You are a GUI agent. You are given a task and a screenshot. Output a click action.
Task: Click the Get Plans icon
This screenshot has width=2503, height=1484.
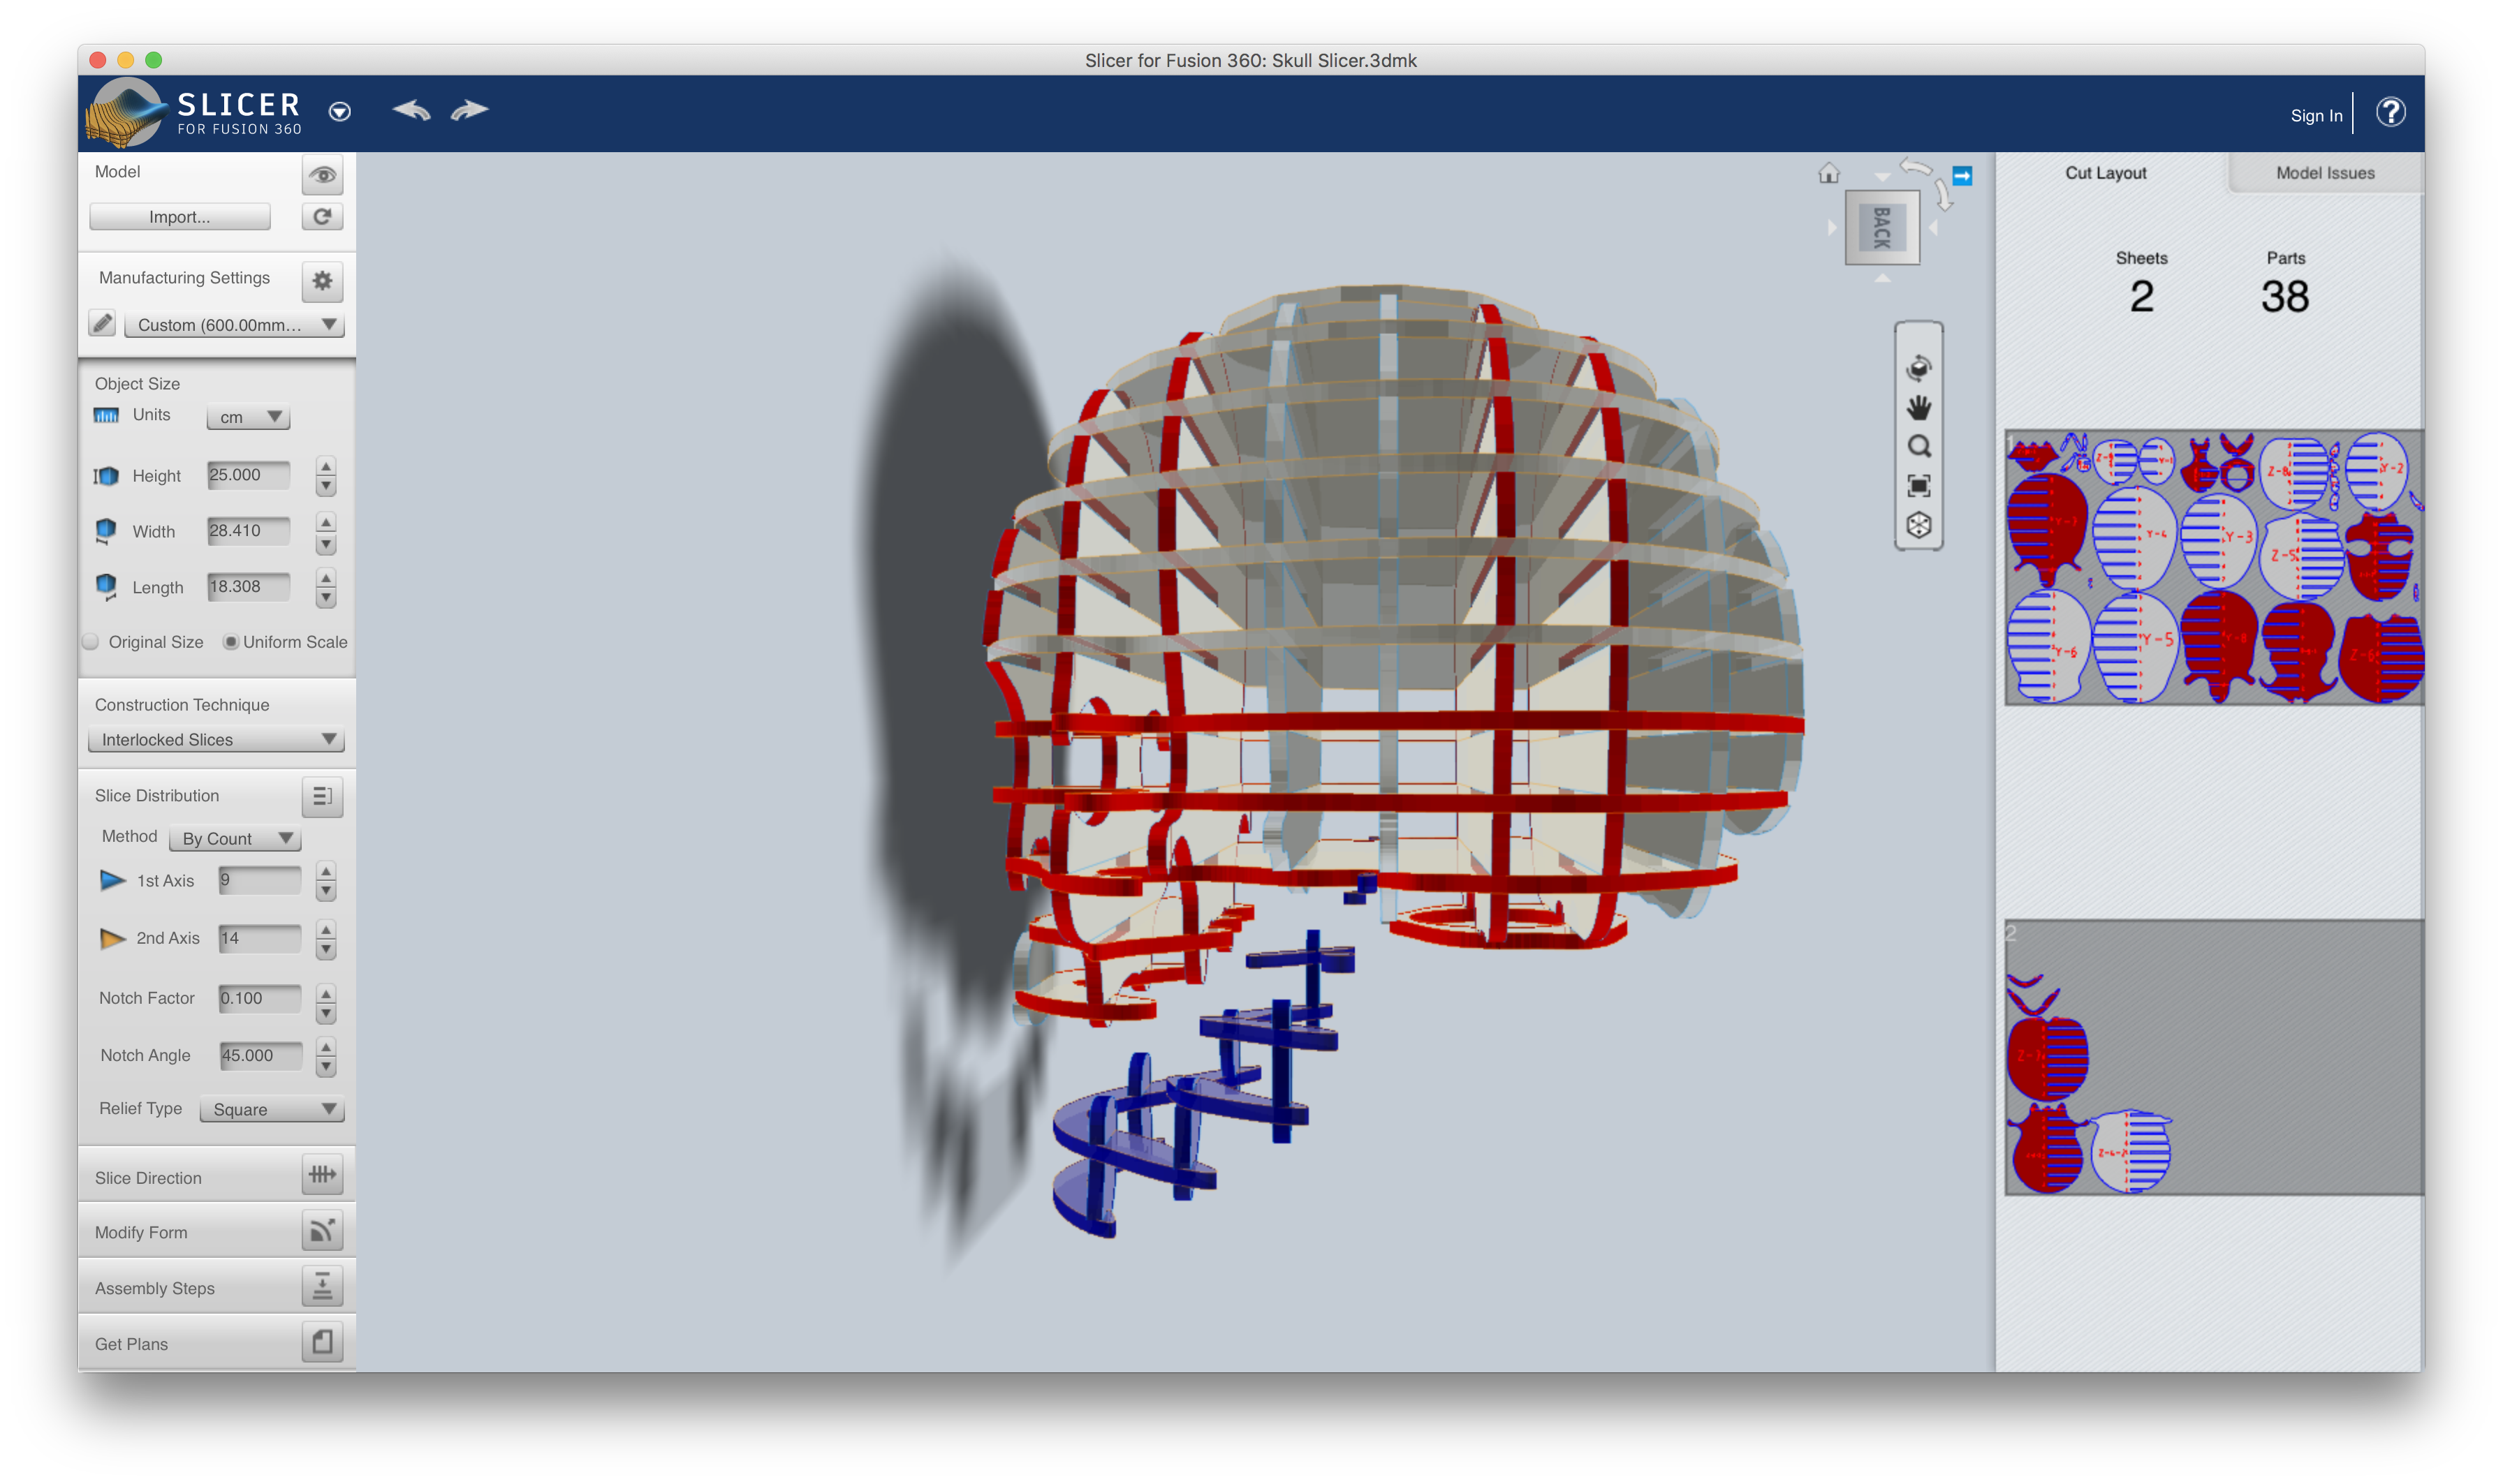322,1342
